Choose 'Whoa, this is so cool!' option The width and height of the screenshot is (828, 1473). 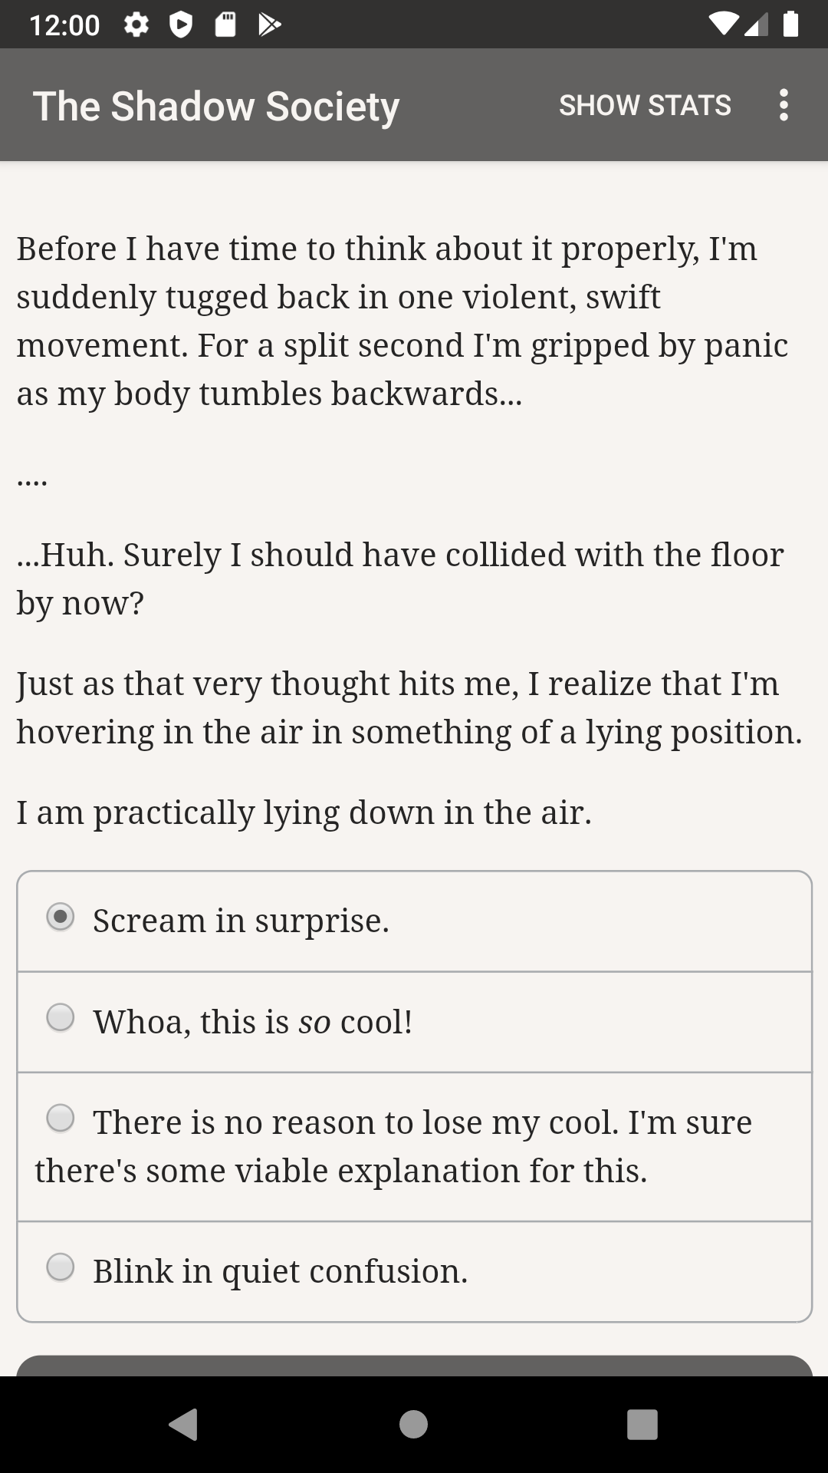point(61,1018)
